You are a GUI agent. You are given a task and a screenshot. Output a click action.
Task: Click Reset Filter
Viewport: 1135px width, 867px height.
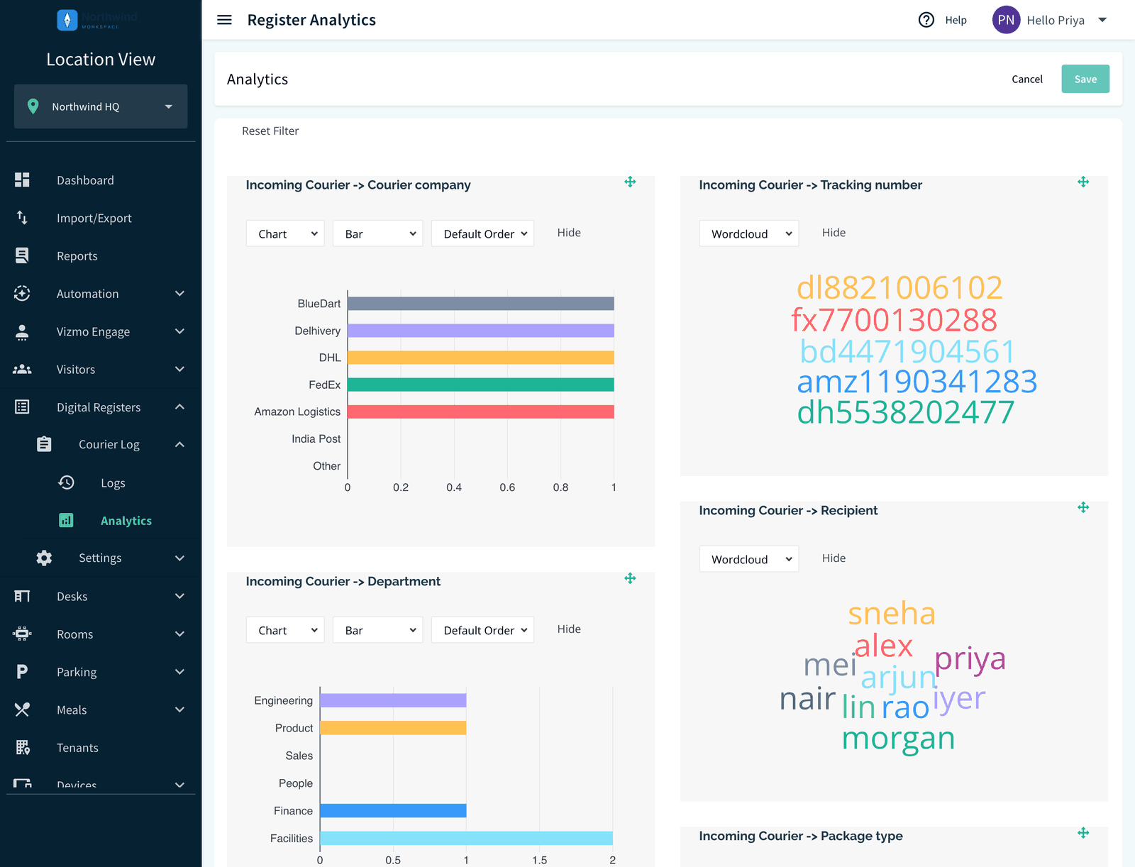point(270,131)
